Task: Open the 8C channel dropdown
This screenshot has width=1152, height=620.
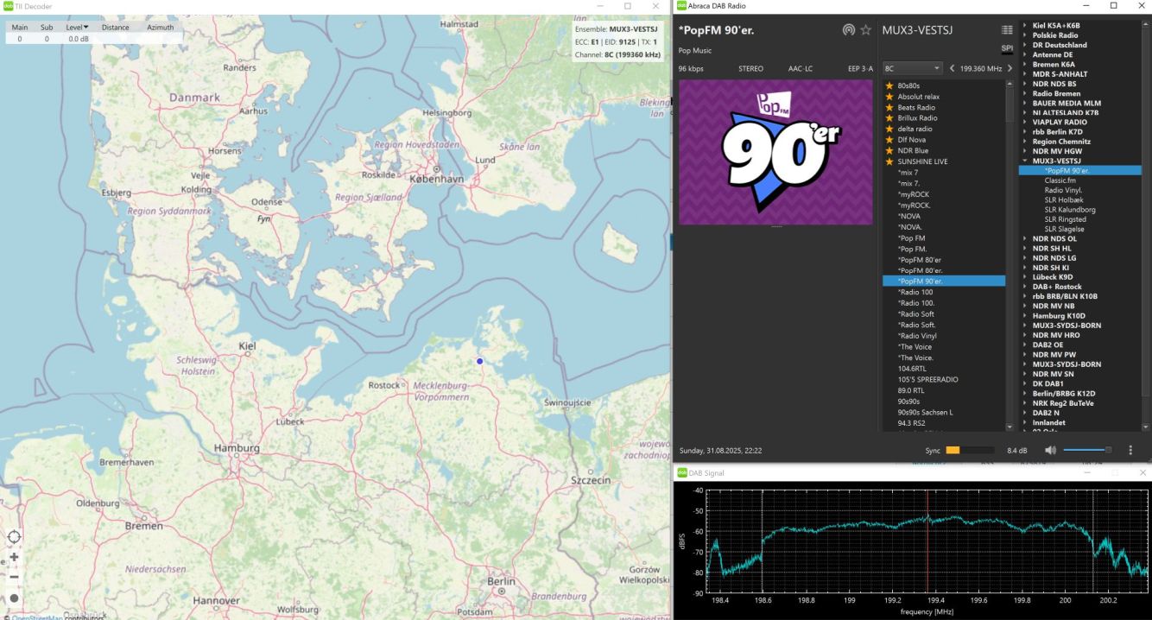Action: [x=912, y=68]
